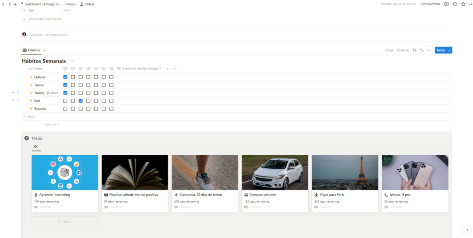Click the Estudos lightning bolt icon

[31, 109]
